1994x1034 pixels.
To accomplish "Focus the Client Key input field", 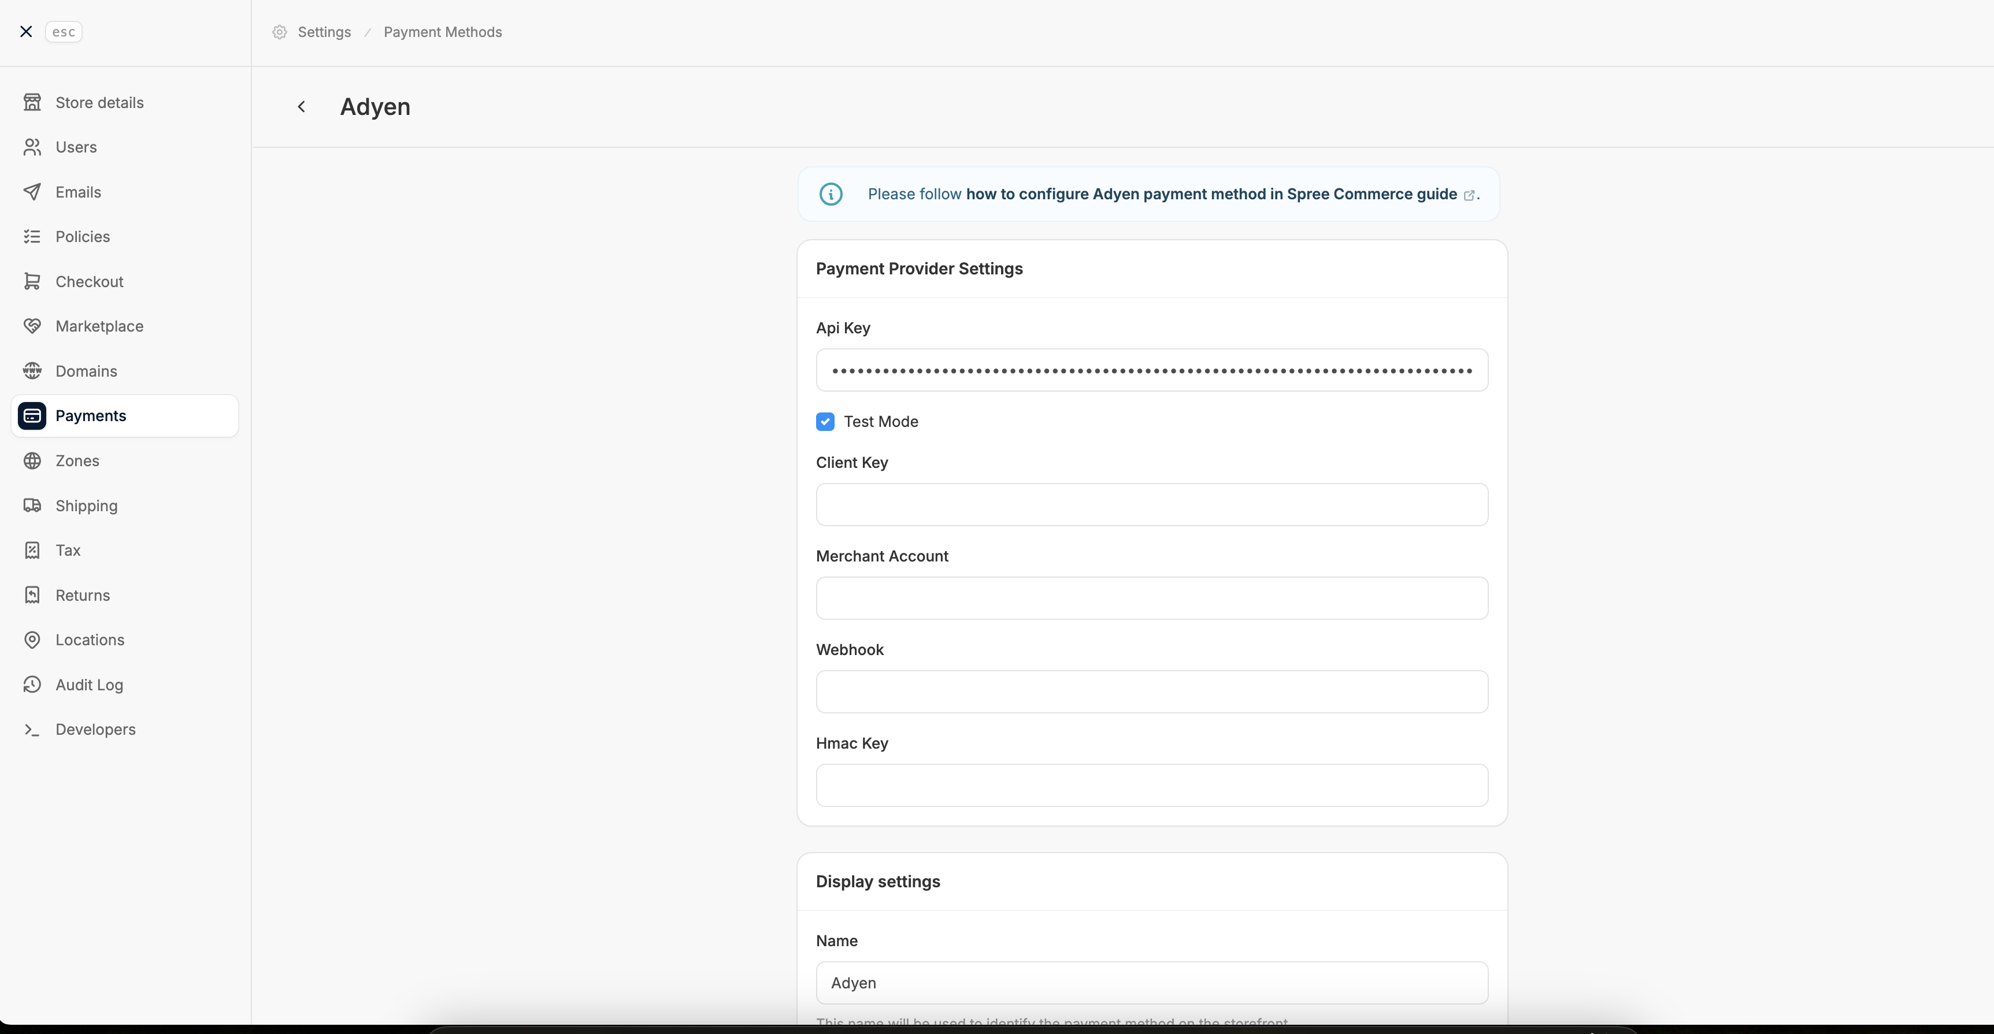I will pyautogui.click(x=1151, y=505).
